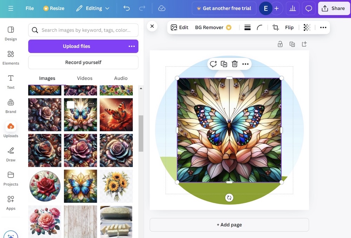Select the orange butterfly on flower thumbnail
The height and width of the screenshot is (238, 351).
click(x=116, y=115)
